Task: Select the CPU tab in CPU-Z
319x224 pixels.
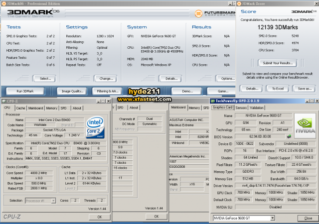Action: (x=7, y=108)
